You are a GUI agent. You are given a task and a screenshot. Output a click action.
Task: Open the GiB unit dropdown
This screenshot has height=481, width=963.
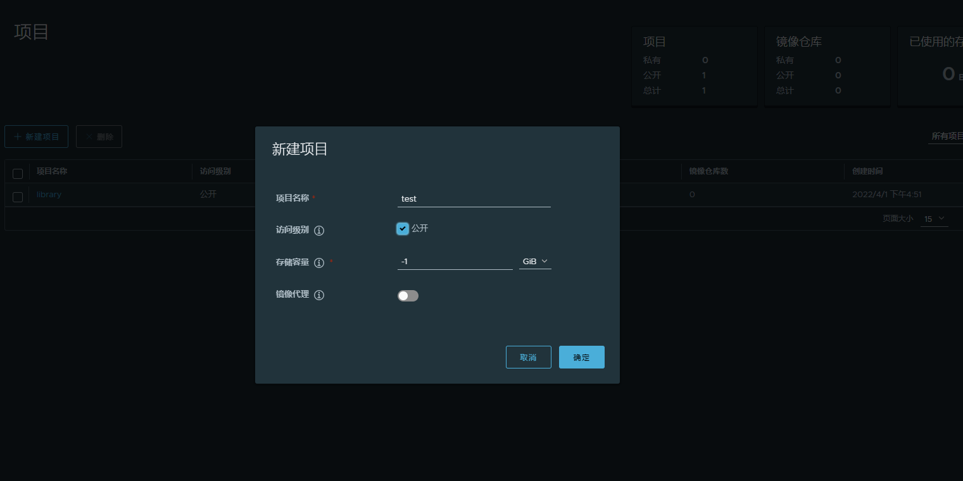click(x=535, y=261)
